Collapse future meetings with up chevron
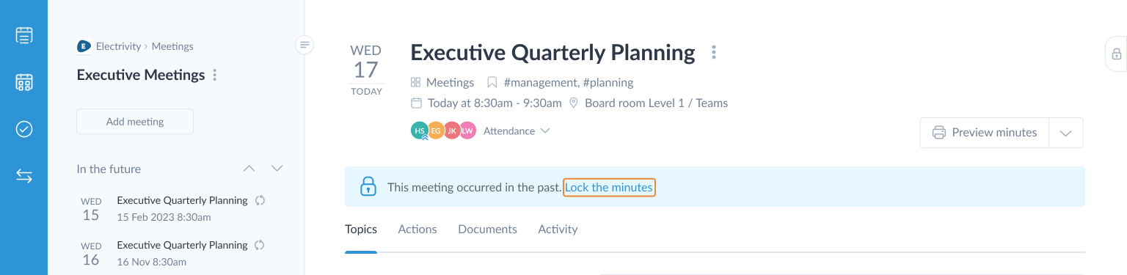This screenshot has width=1127, height=275. click(x=249, y=169)
